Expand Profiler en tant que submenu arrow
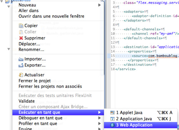This screenshot has width=179, height=130. 100,124
